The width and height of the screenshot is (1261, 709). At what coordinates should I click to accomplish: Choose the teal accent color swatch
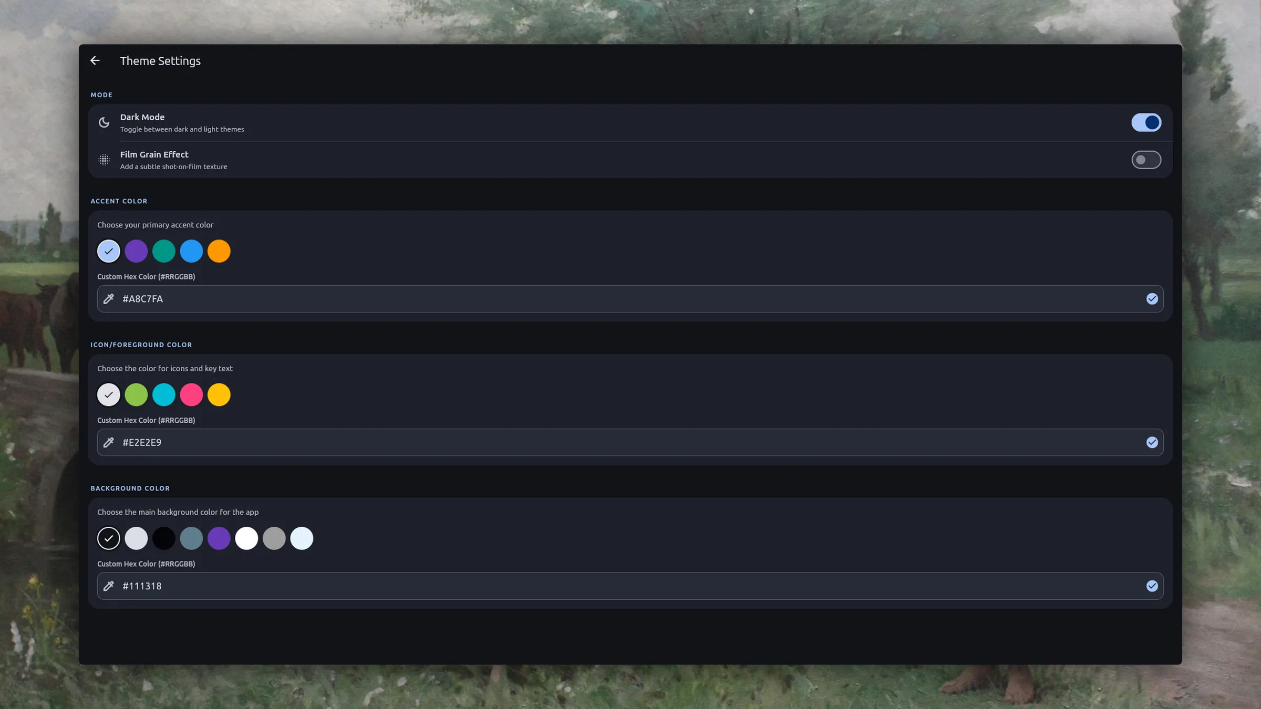click(x=164, y=251)
